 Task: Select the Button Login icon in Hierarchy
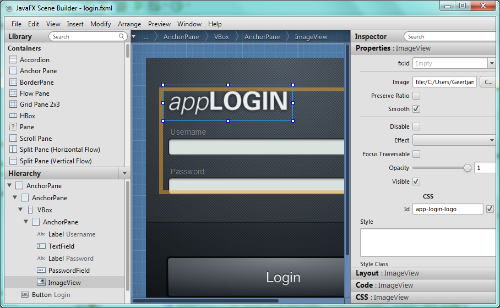tap(25, 295)
